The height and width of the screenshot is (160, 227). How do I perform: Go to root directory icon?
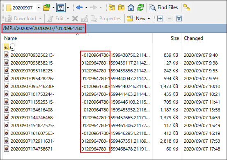pos(121,7)
